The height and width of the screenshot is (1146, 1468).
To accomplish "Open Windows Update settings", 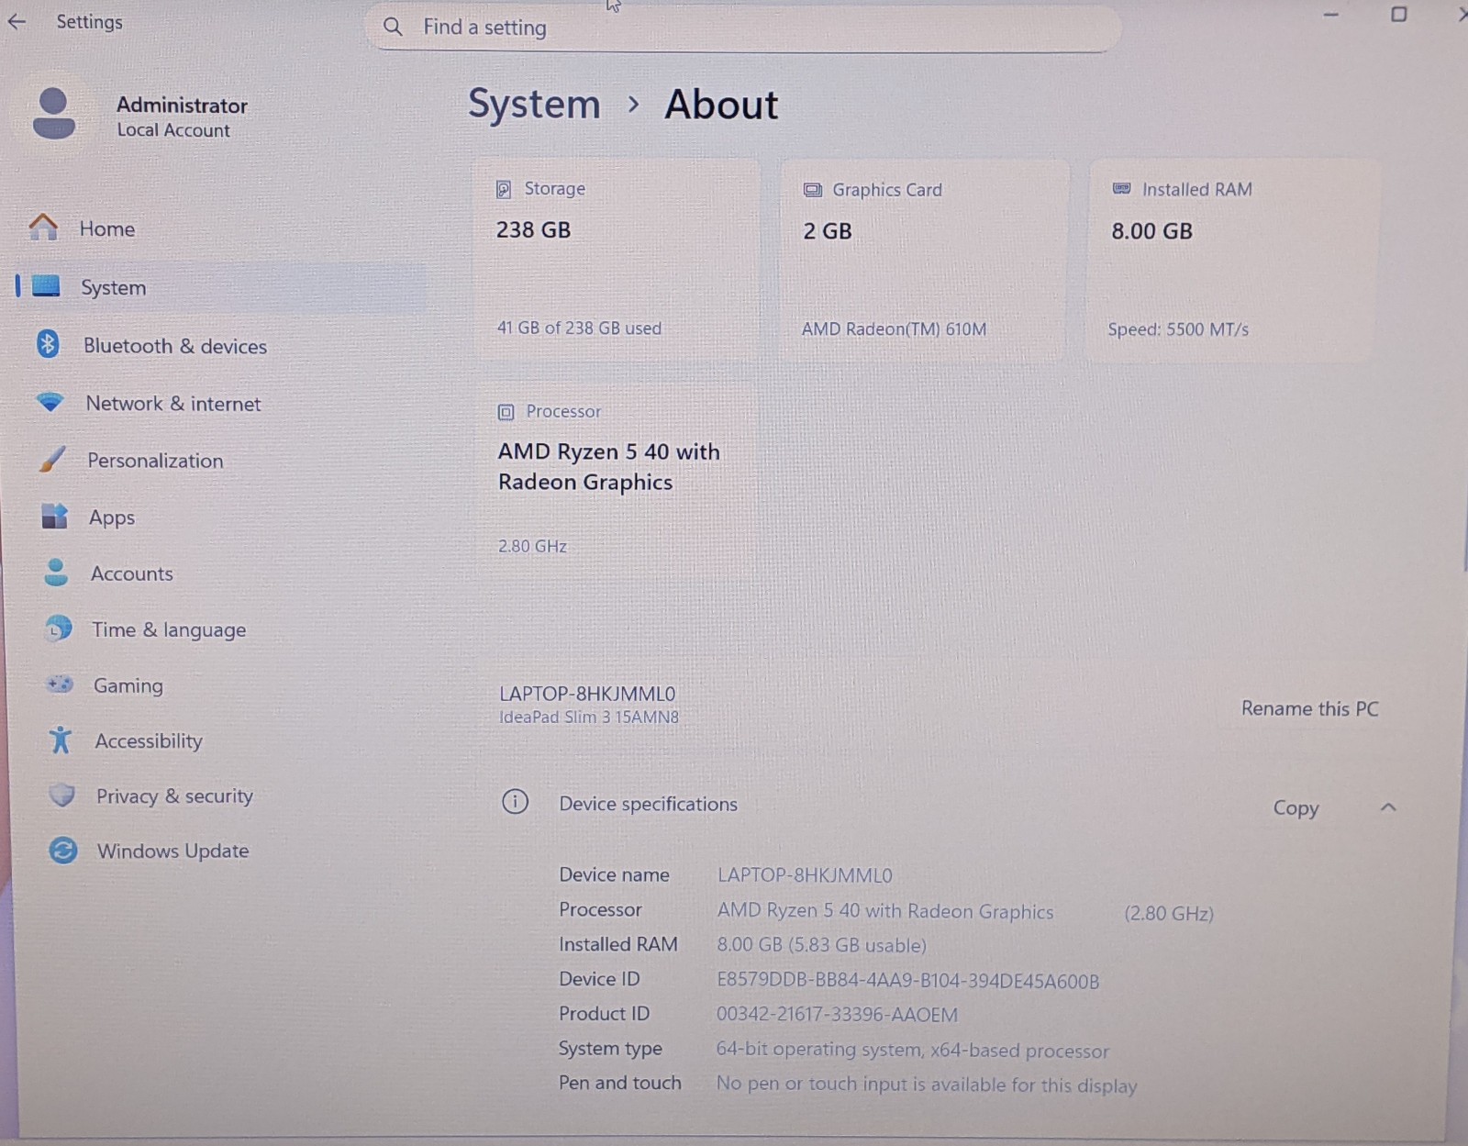I will 172,851.
